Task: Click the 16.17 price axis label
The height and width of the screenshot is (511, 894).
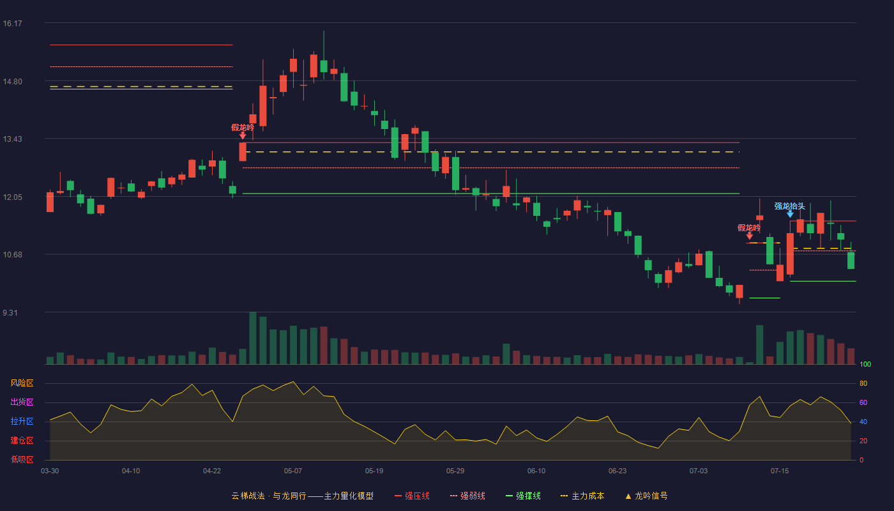Action: (x=13, y=24)
